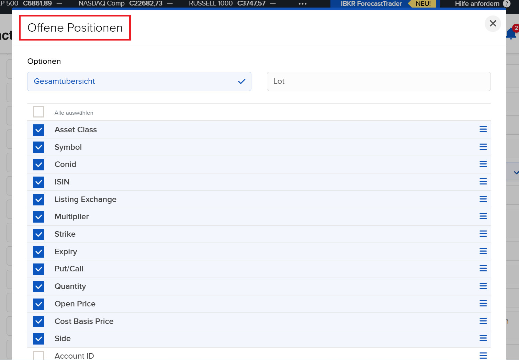Uncheck the Expiry checkbox
This screenshot has height=360, width=519.
[38, 252]
